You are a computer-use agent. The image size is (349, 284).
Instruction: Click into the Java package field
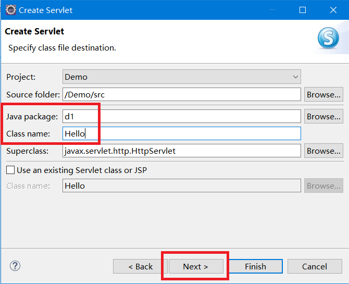pyautogui.click(x=181, y=117)
